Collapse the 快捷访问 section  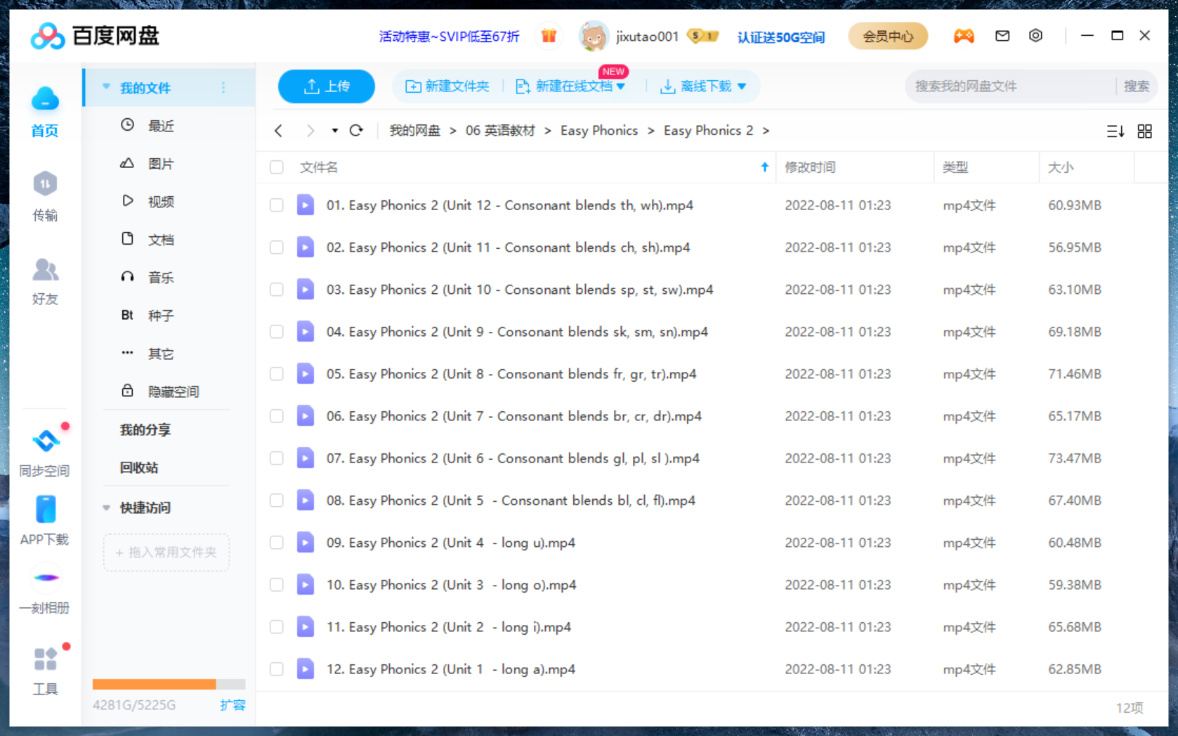pyautogui.click(x=107, y=508)
